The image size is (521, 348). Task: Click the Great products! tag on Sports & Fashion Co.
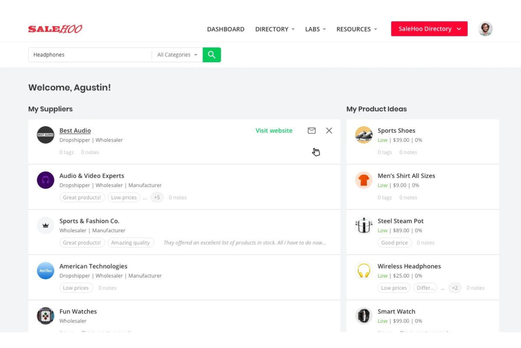(82, 243)
